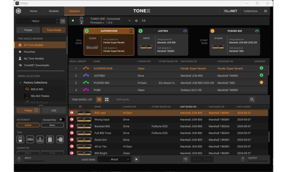Open the preset save/browser icon next to GOLD
This screenshot has width=287, height=172.
click(x=63, y=21)
